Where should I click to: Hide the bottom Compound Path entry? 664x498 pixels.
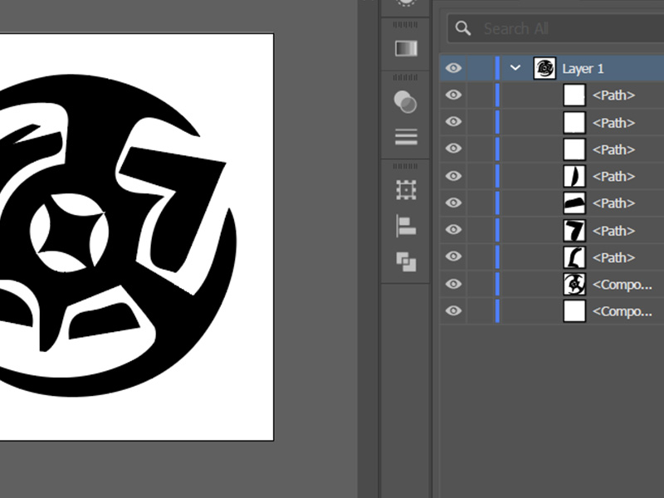453,311
